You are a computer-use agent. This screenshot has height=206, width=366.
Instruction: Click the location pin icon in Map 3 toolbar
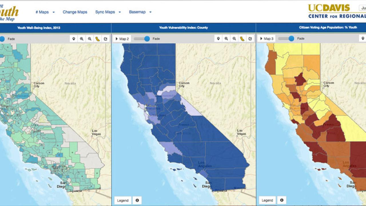point(363,39)
